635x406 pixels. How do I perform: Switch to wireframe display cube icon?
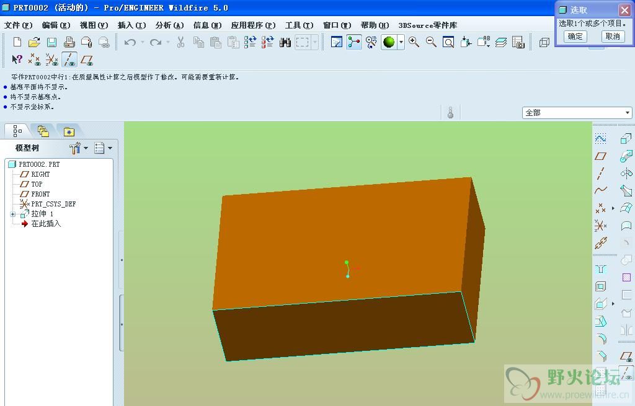[x=544, y=42]
